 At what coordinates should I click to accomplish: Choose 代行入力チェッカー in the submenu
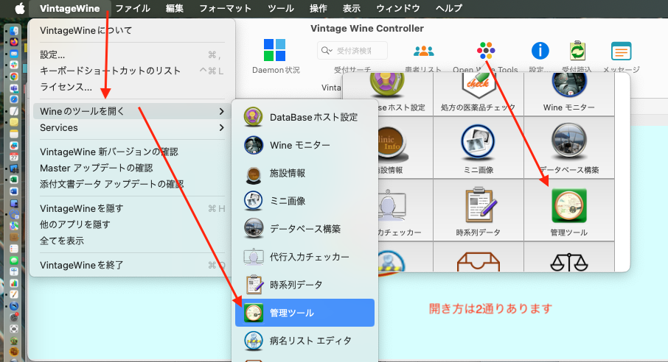305,257
